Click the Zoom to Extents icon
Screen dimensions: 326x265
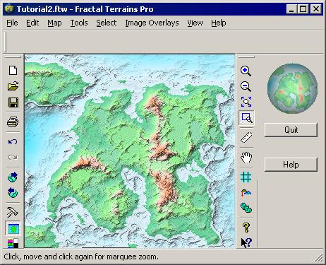point(246,102)
